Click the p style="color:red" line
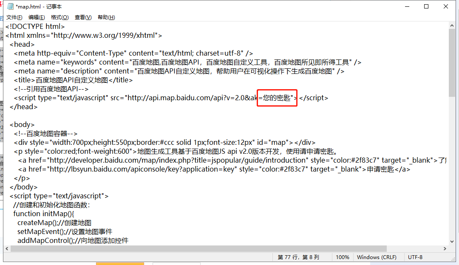This screenshot has height=265, width=459. click(176, 152)
